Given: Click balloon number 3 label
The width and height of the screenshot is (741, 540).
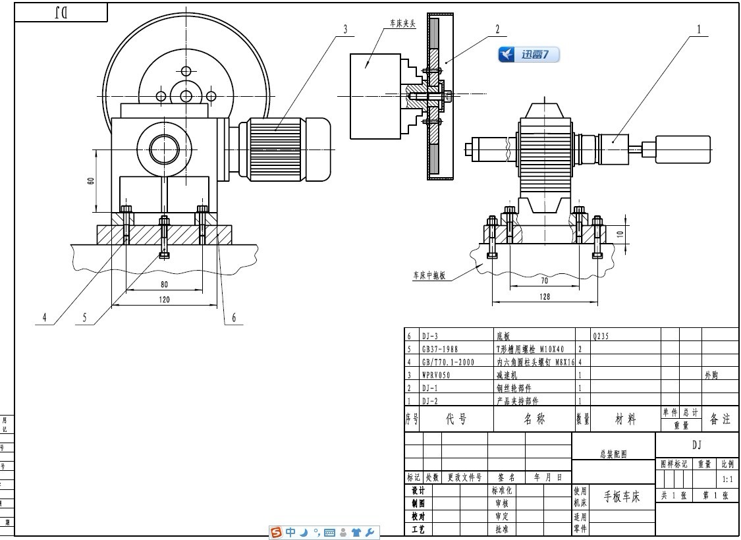Looking at the screenshot, I should click(x=345, y=29).
